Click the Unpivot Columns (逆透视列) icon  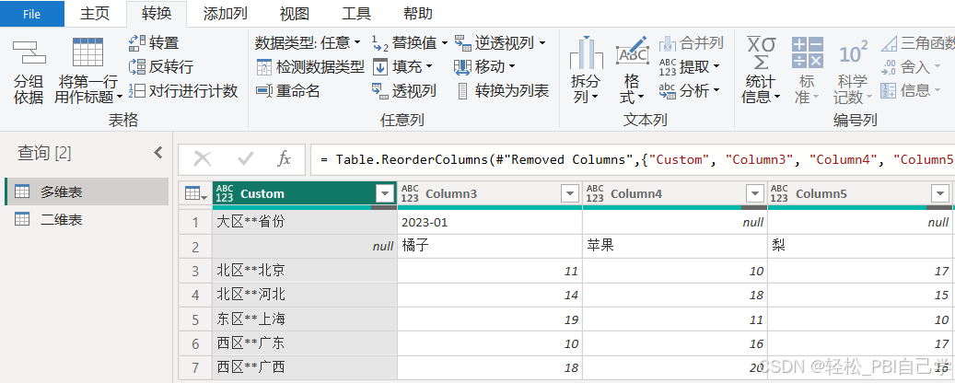463,42
